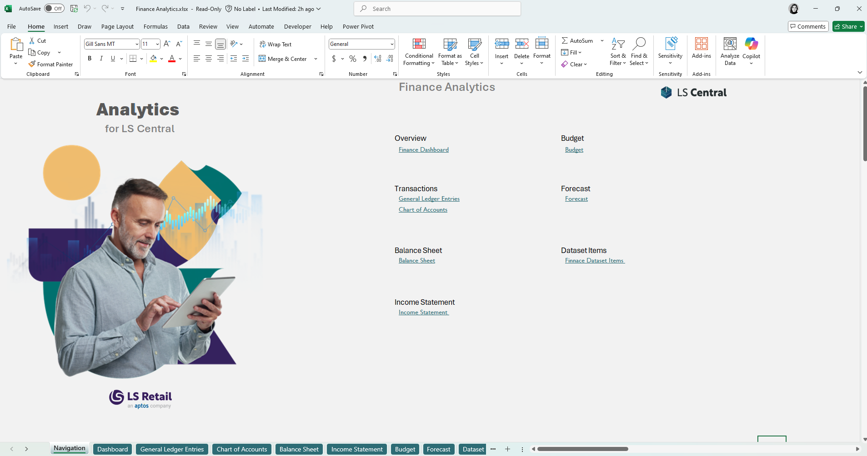This screenshot has width=867, height=456.
Task: Open the number format dropdown
Action: [x=391, y=44]
